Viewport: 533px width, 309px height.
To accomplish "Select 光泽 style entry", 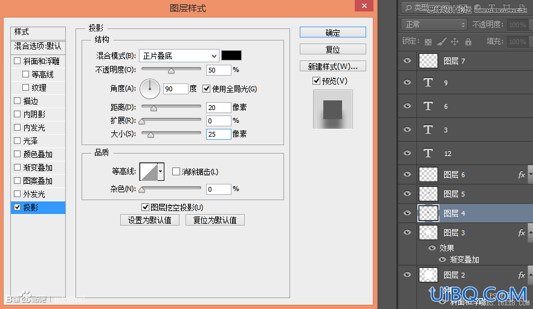I will click(x=38, y=141).
